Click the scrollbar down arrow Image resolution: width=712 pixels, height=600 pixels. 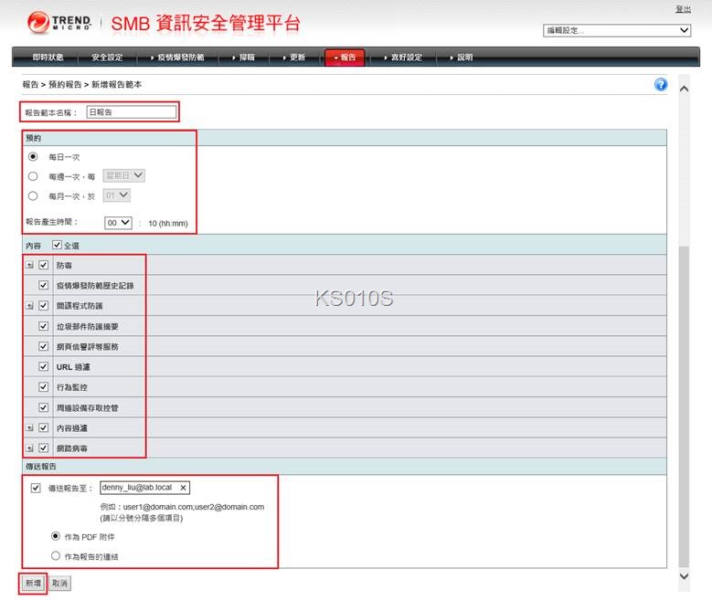[684, 576]
